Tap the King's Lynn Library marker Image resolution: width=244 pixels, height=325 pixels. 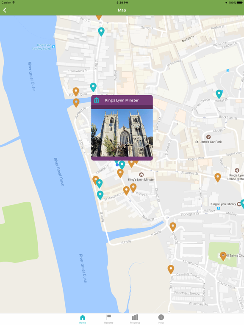point(239,204)
